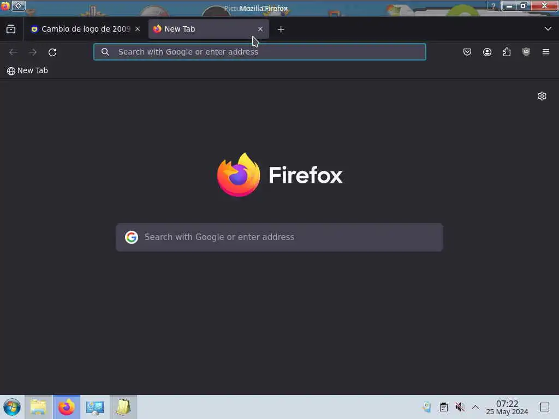Screen dimensions: 559x419
Task: Go back with the back arrow
Action: (13, 52)
